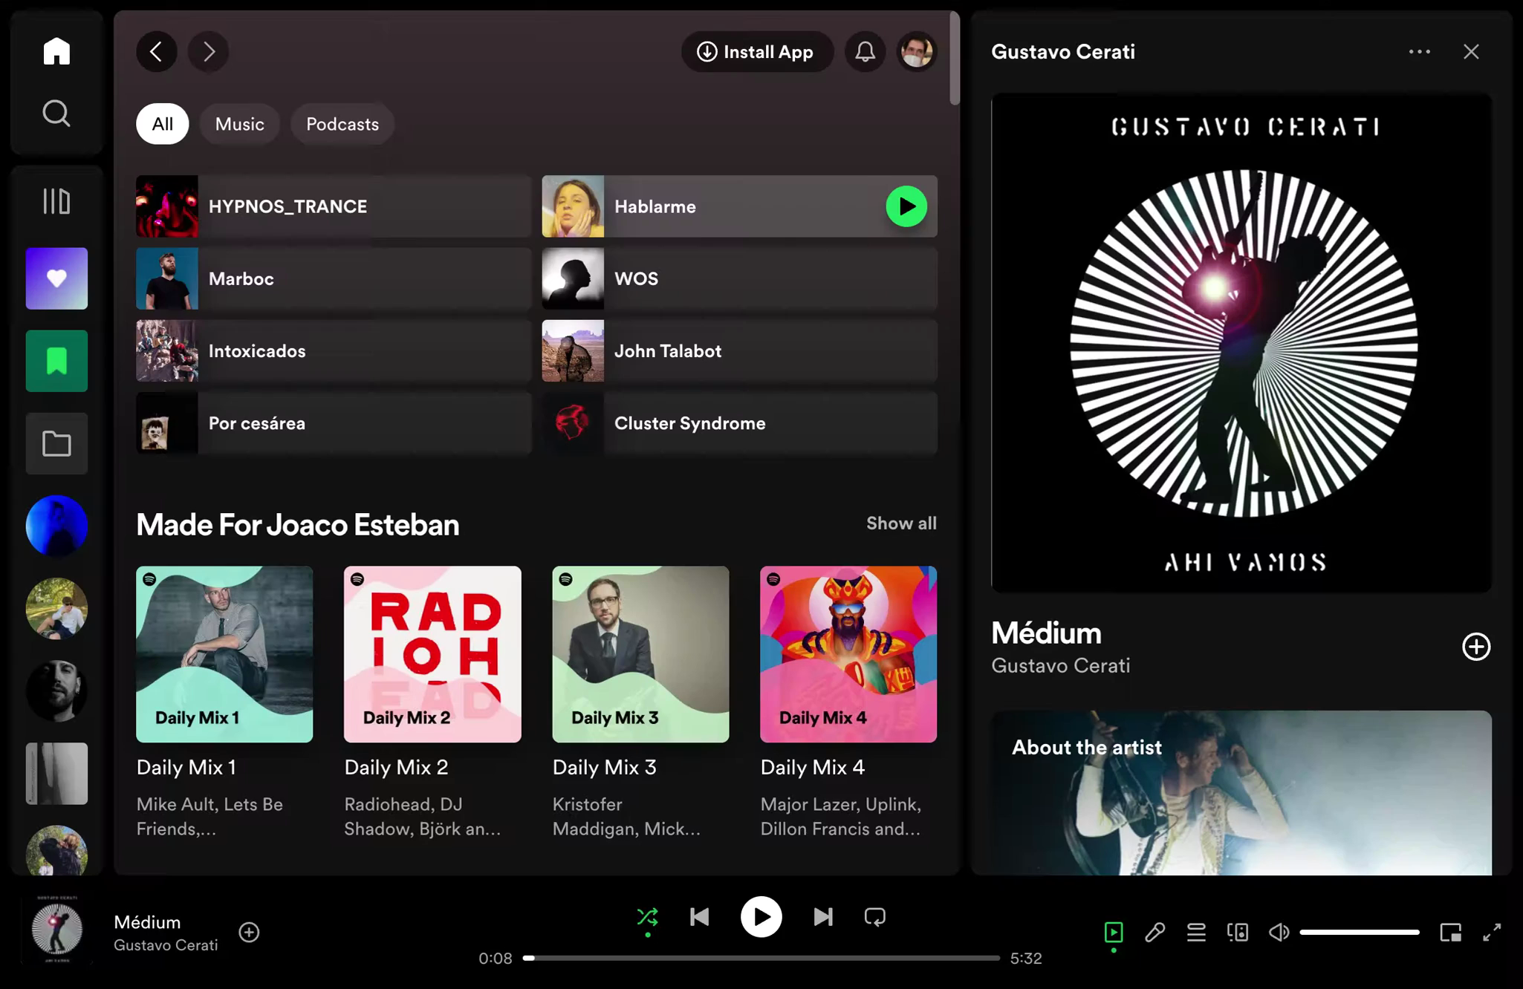Image resolution: width=1523 pixels, height=989 pixels.
Task: Open more options in Gustavo Cerati panel
Action: tap(1419, 51)
